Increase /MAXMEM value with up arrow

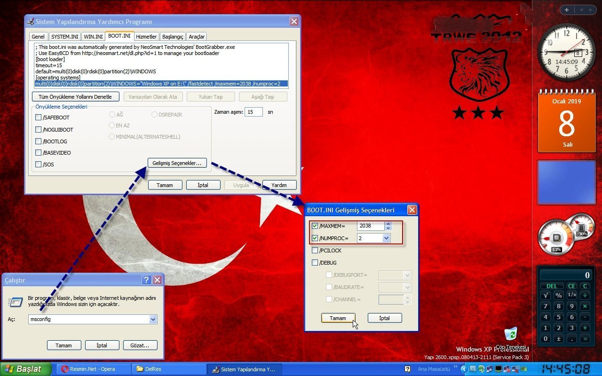pyautogui.click(x=388, y=224)
